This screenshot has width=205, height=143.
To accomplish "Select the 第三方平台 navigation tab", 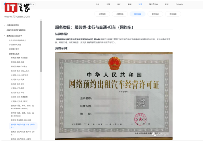I will (153, 5).
